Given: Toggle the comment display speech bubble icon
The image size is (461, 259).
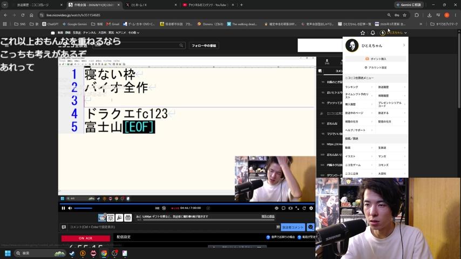Looking at the screenshot, I should pos(283,208).
